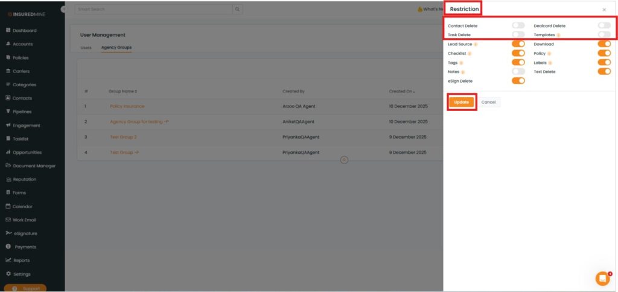The height and width of the screenshot is (292, 618).
Task: Enable the Contact Delete toggle
Action: click(518, 25)
